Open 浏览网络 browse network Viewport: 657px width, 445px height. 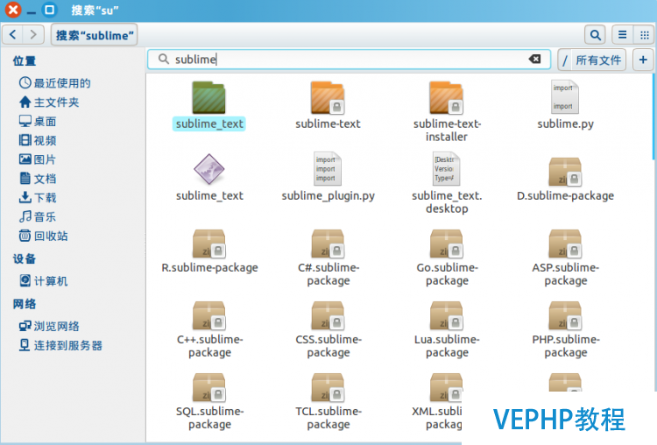point(49,326)
